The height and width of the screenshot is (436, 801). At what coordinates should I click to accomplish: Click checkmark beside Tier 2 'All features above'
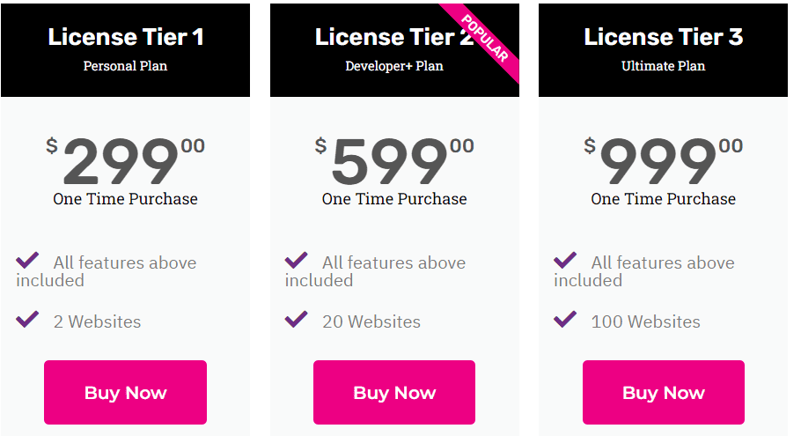click(x=297, y=261)
